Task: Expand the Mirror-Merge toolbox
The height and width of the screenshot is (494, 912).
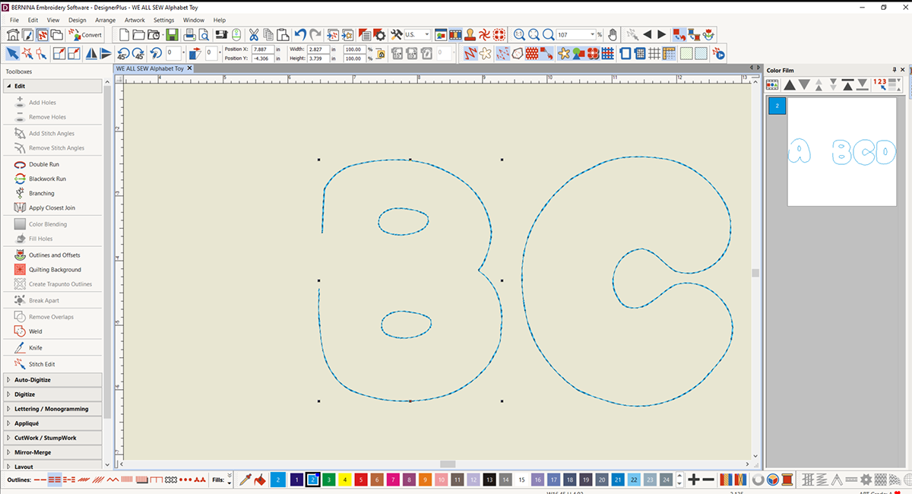Action: 53,452
